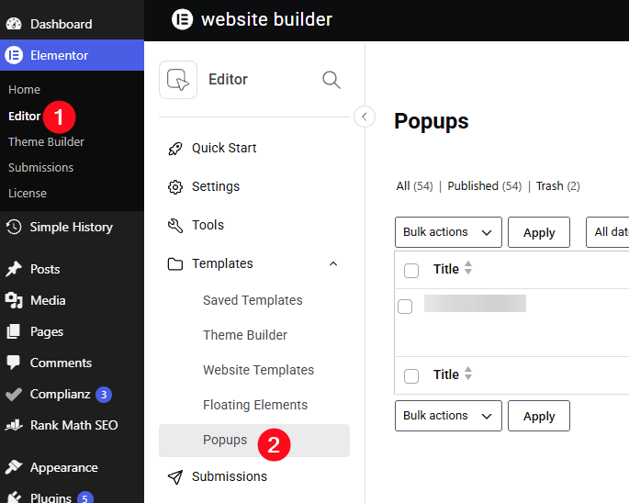629x503 pixels.
Task: Click the Quick Start rocket icon
Action: tap(174, 149)
